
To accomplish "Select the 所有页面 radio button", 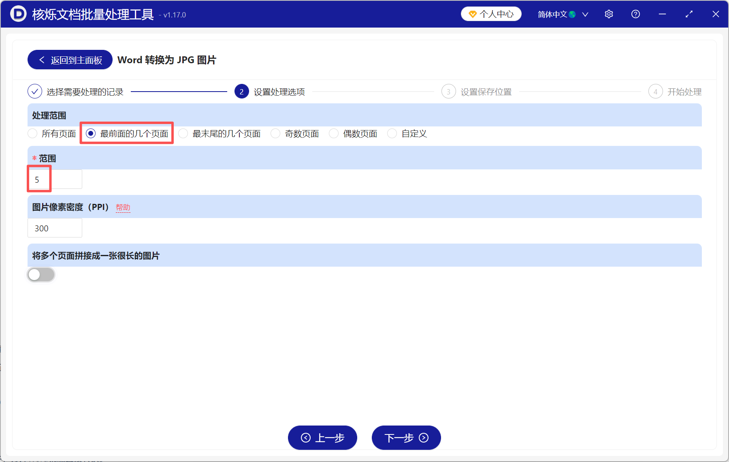I will [32, 133].
